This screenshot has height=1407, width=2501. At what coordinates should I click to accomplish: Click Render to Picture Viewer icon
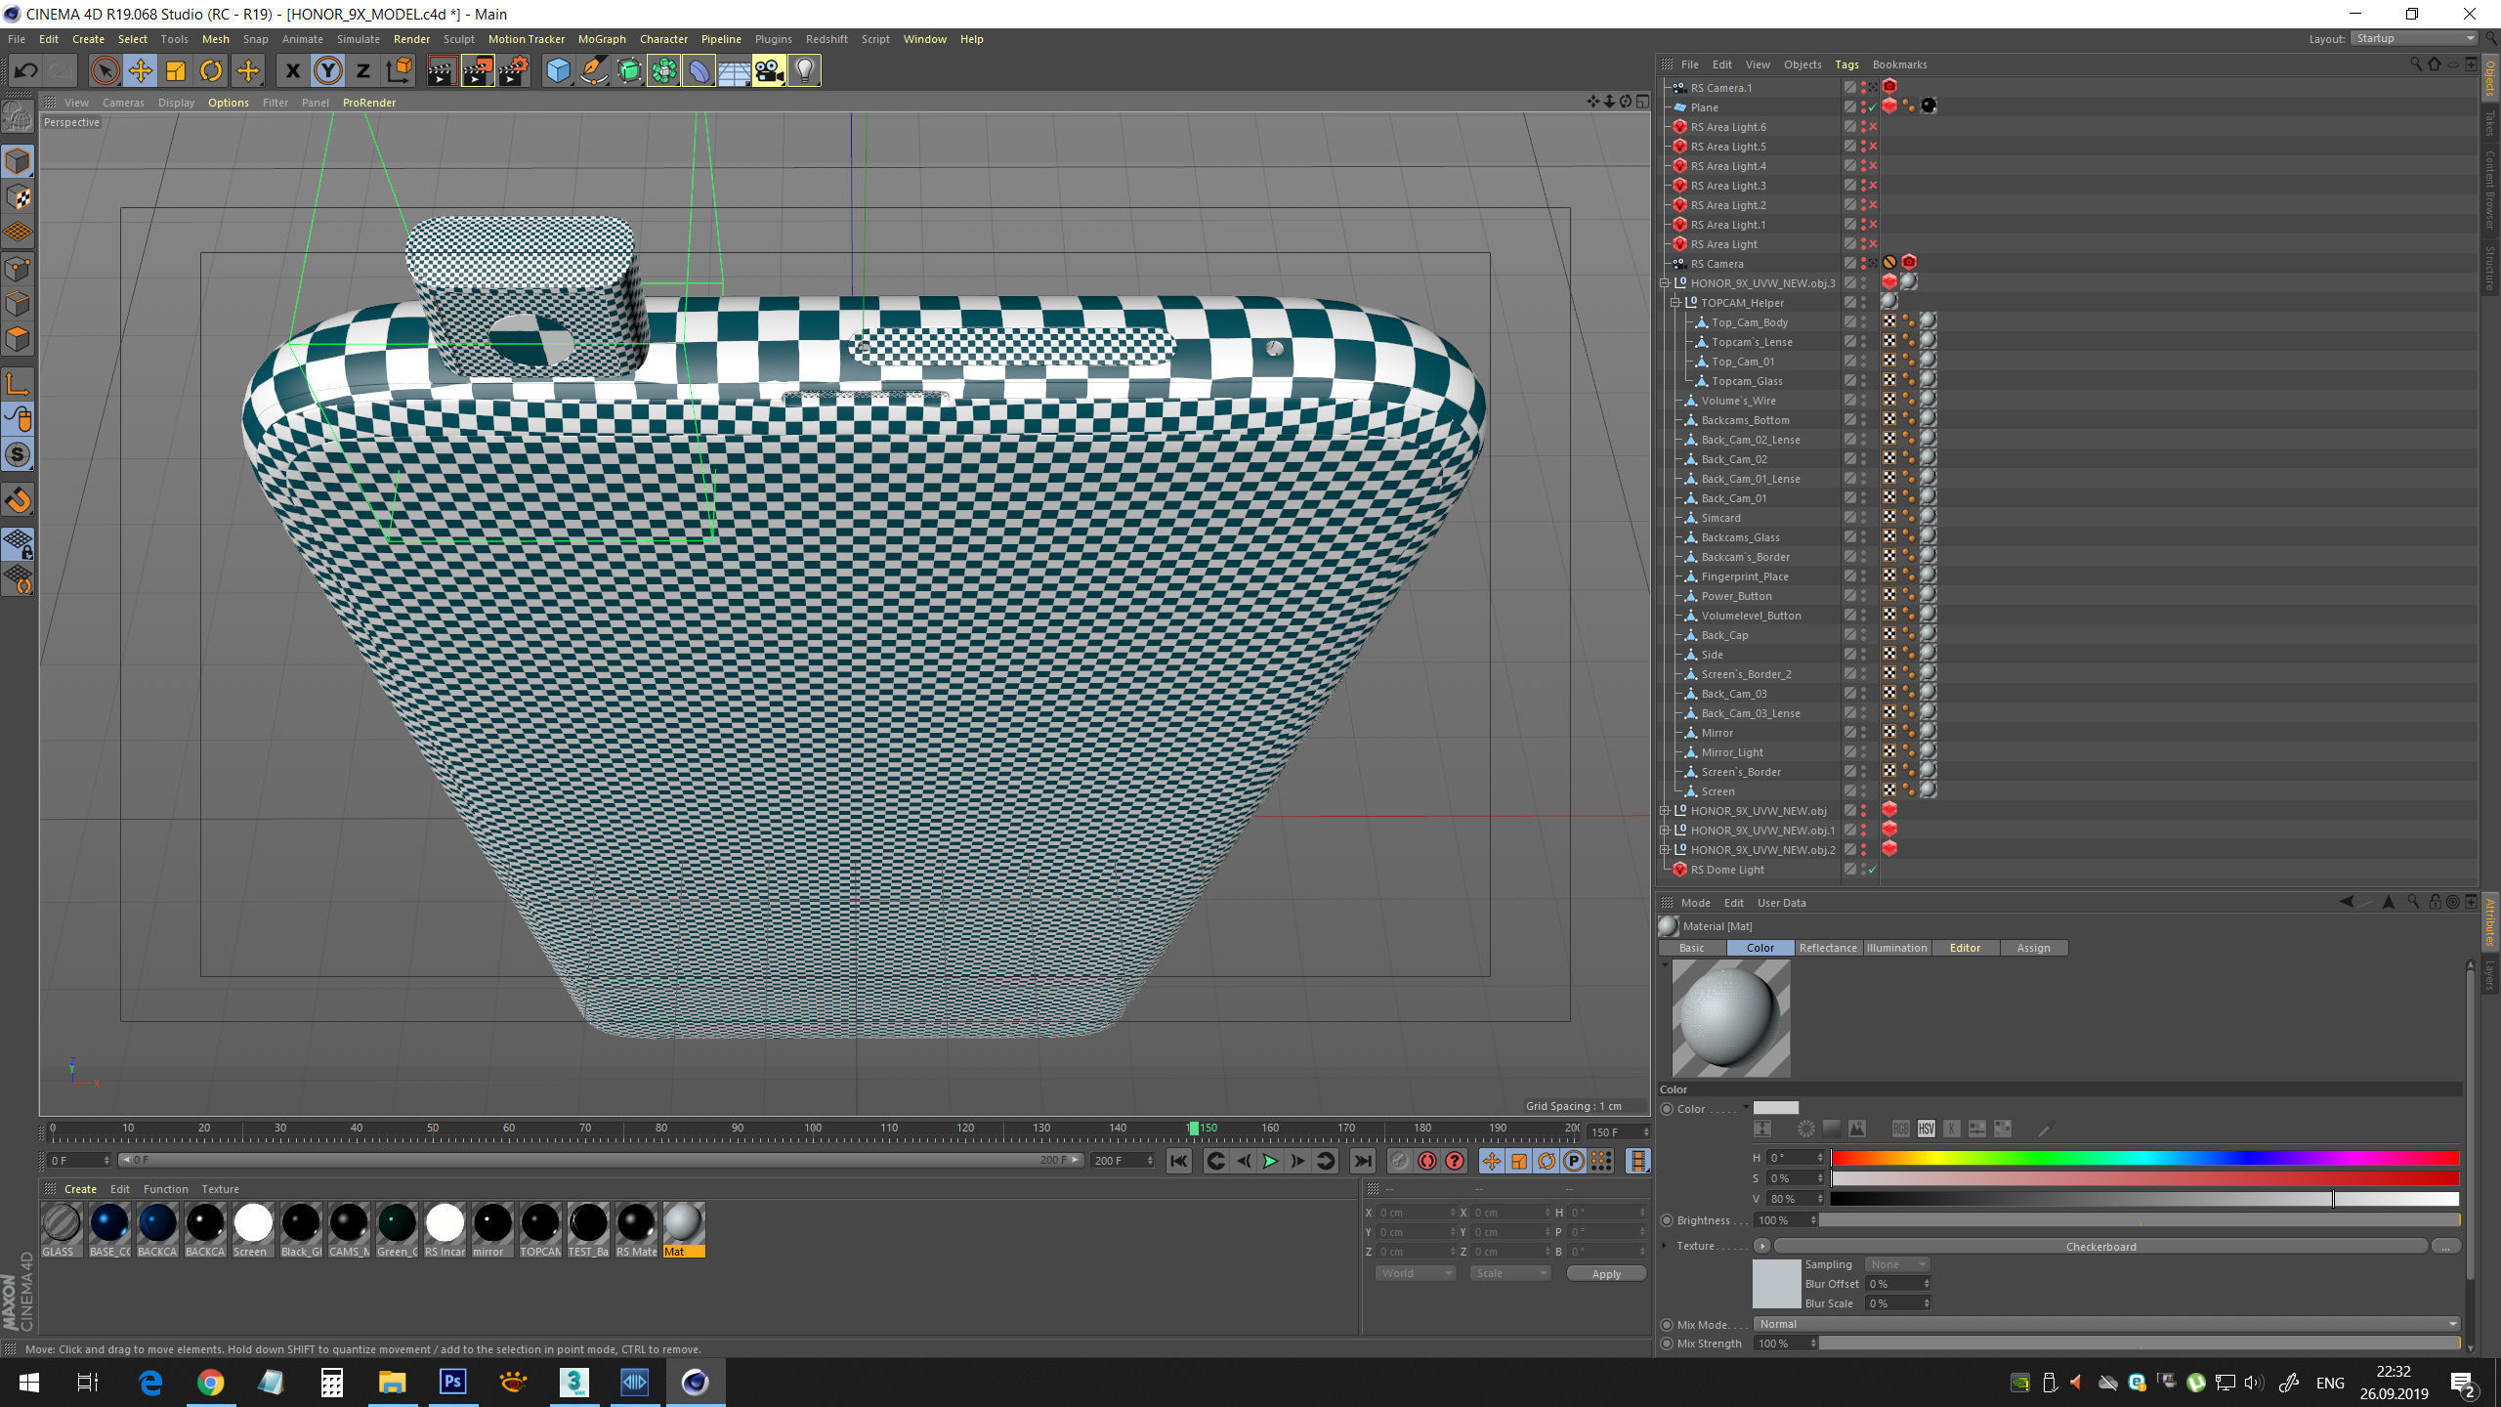(477, 70)
